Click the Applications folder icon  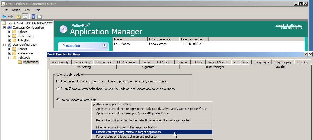(20, 62)
